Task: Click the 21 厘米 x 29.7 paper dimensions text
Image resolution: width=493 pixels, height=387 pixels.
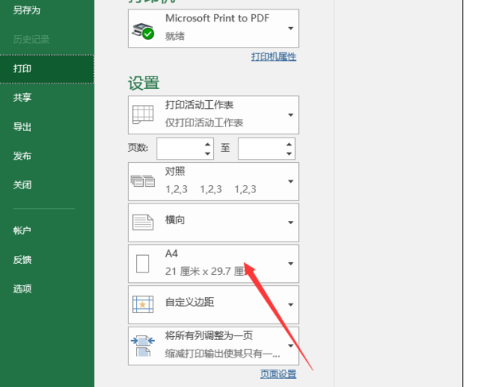Action: pos(205,272)
